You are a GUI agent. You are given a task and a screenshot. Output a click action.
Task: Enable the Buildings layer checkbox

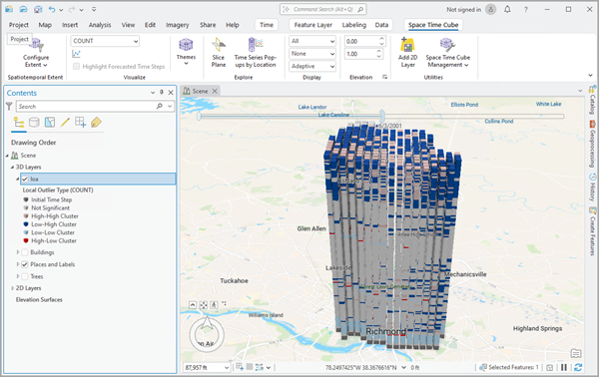click(x=25, y=252)
